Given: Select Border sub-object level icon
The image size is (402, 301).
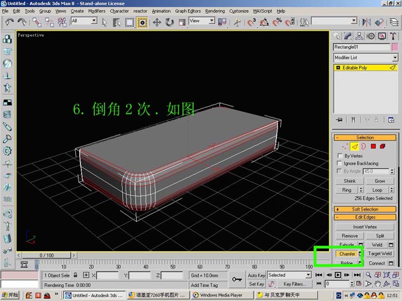Looking at the screenshot, I should pos(364,146).
